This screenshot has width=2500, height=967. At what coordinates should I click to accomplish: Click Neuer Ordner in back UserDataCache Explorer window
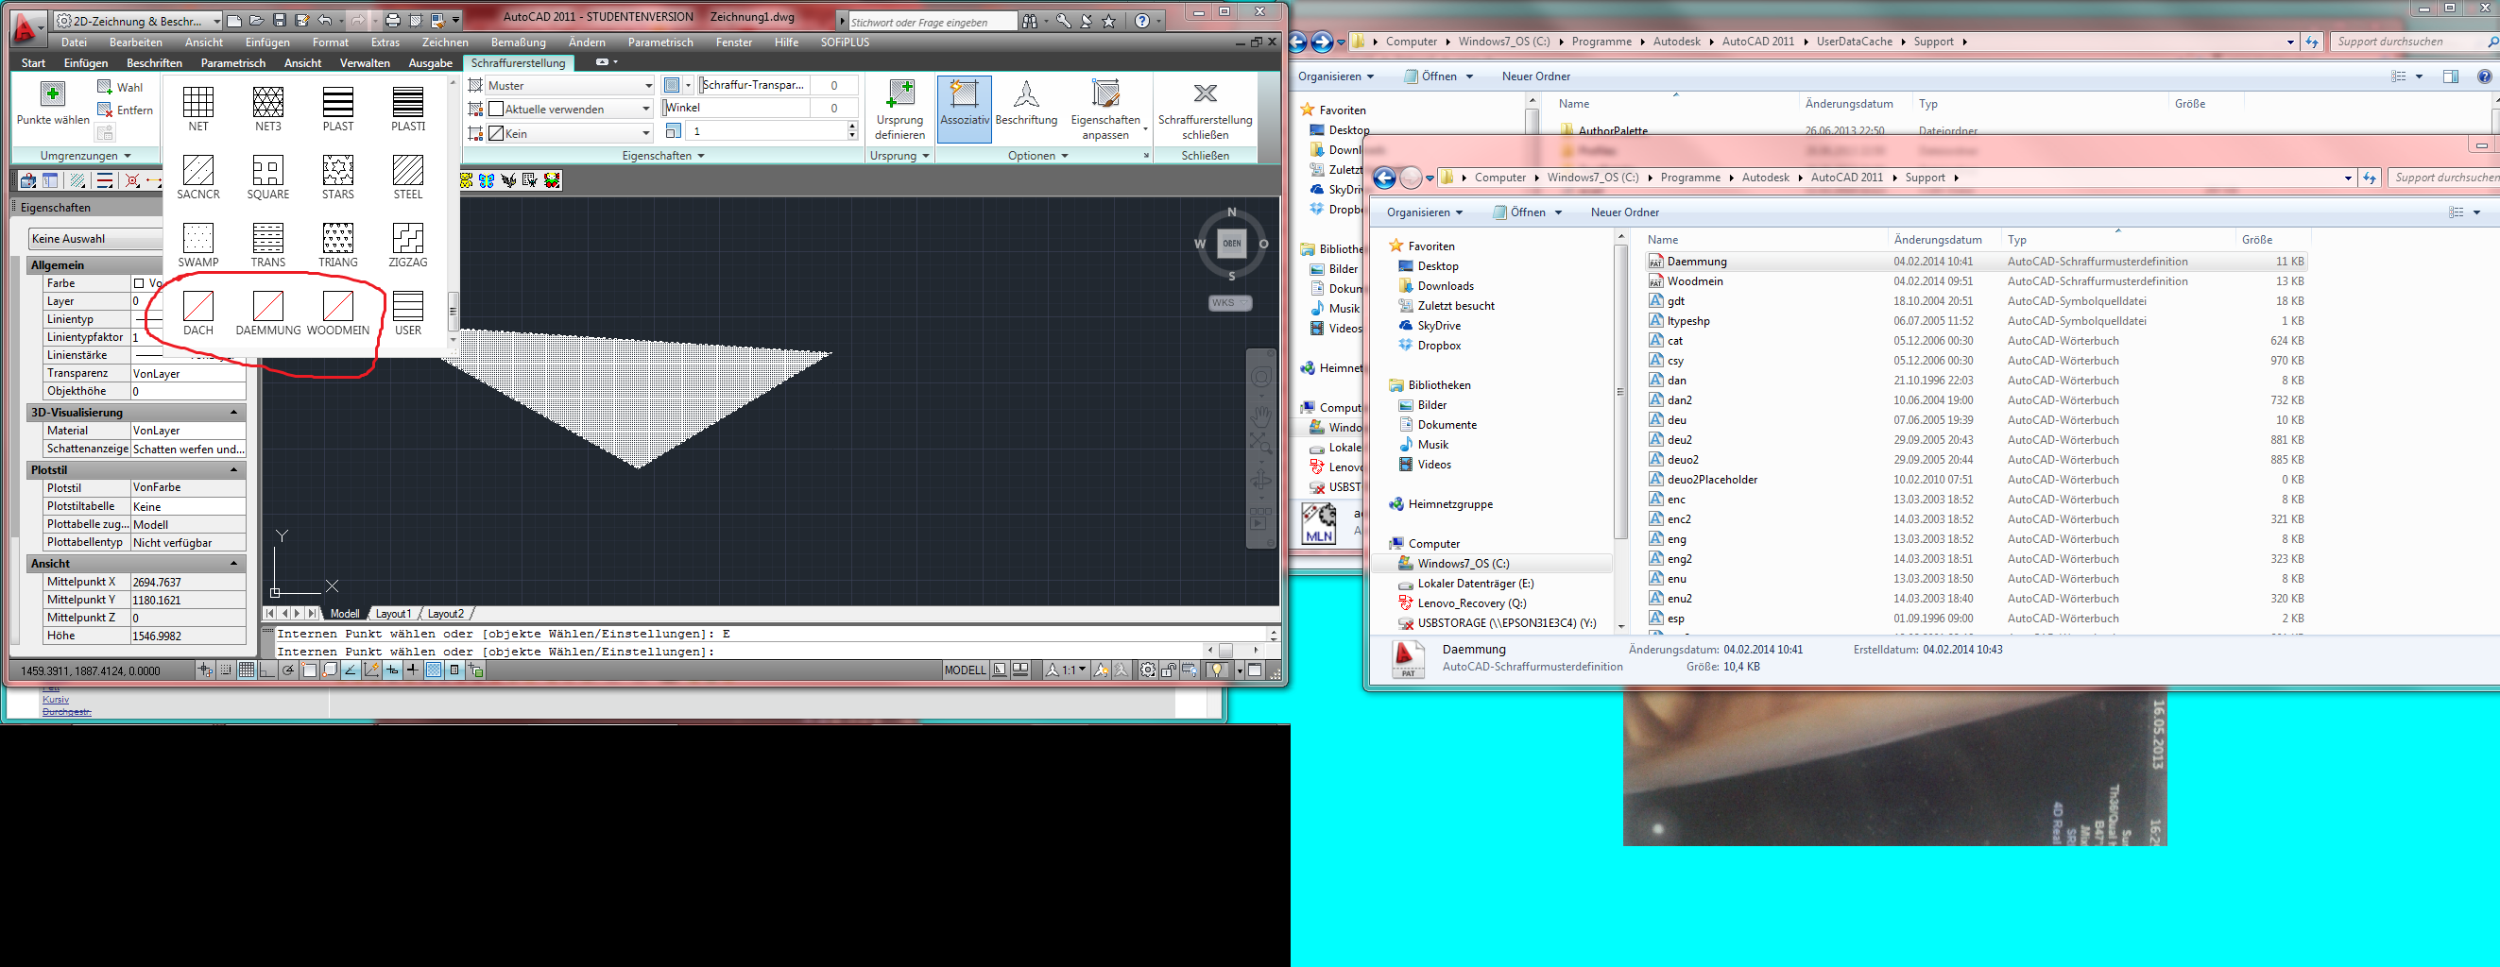click(1535, 76)
